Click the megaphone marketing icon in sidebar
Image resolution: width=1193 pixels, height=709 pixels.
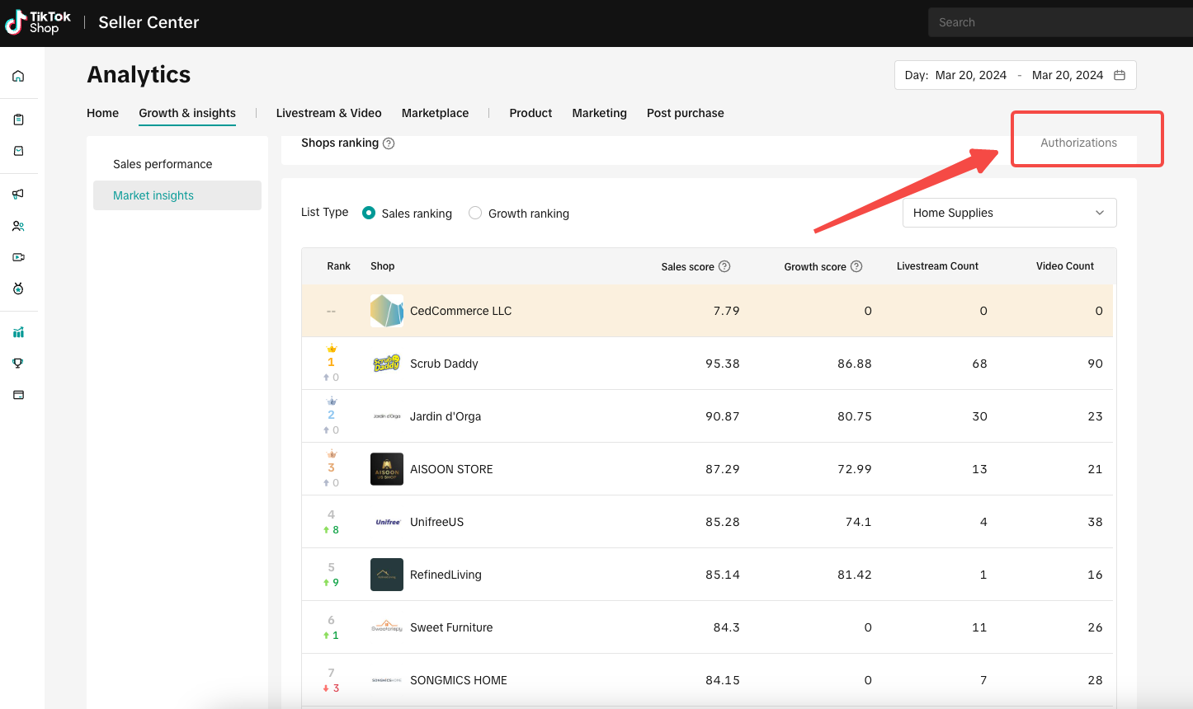18,194
